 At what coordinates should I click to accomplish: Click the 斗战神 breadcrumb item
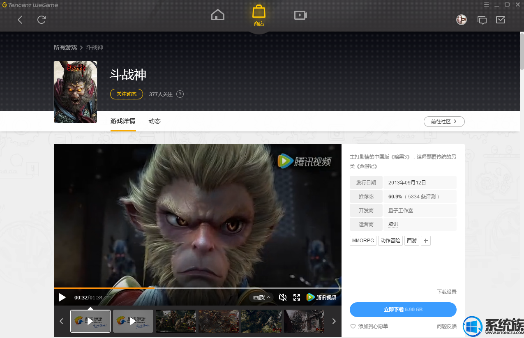pos(95,47)
